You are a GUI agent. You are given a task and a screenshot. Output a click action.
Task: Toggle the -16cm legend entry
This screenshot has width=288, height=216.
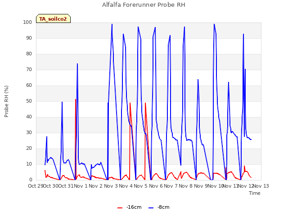click(130, 207)
